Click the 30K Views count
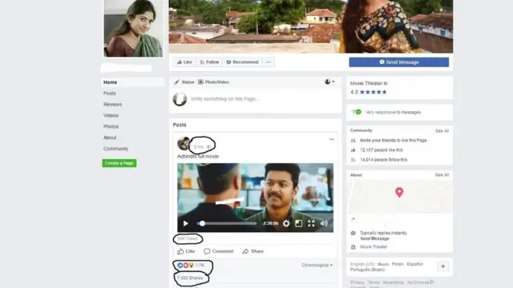This screenshot has width=513, height=288. pos(188,238)
